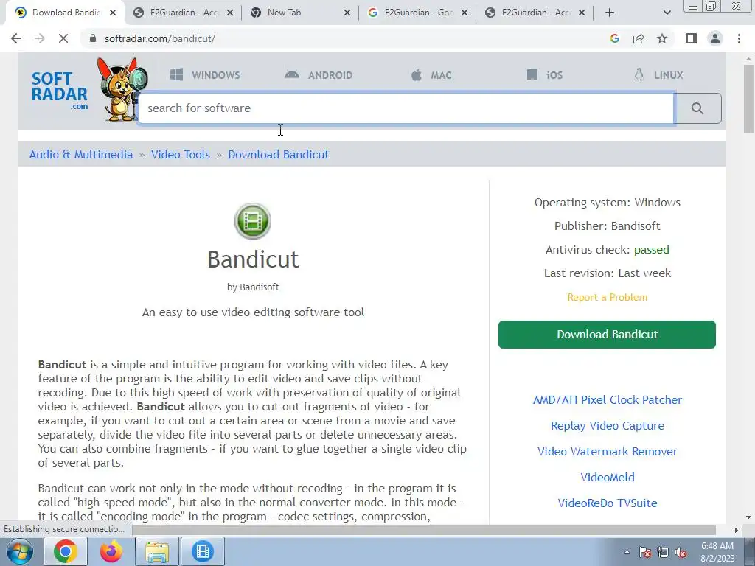Open Chrome from the taskbar
Screen dimensions: 755x566
66,551
